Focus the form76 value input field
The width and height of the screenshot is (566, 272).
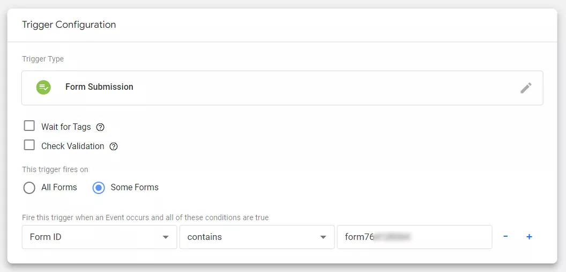415,237
